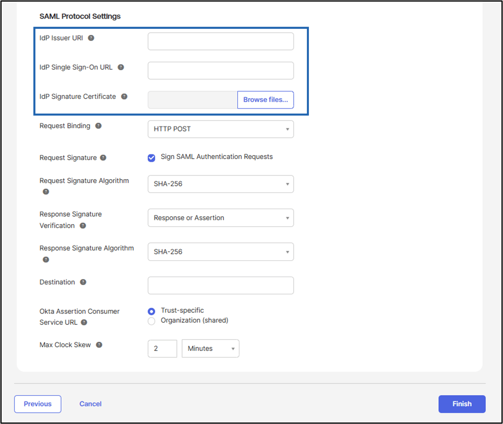503x424 pixels.
Task: Click the Sign SAML Authentication Requests label
Action: (x=217, y=157)
